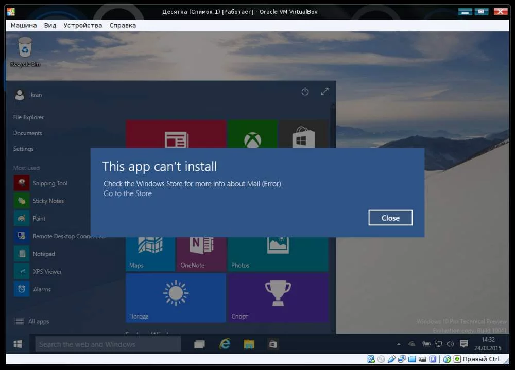Open the Store tile in Start menu
515x370 pixels.
[303, 134]
